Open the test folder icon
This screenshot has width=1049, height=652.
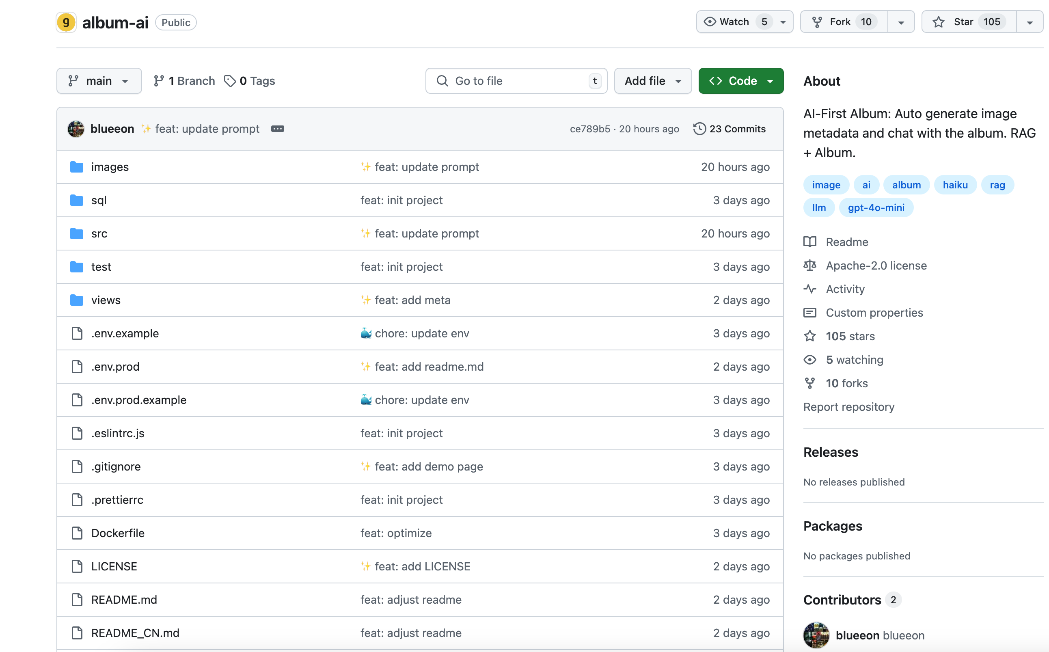(x=77, y=266)
